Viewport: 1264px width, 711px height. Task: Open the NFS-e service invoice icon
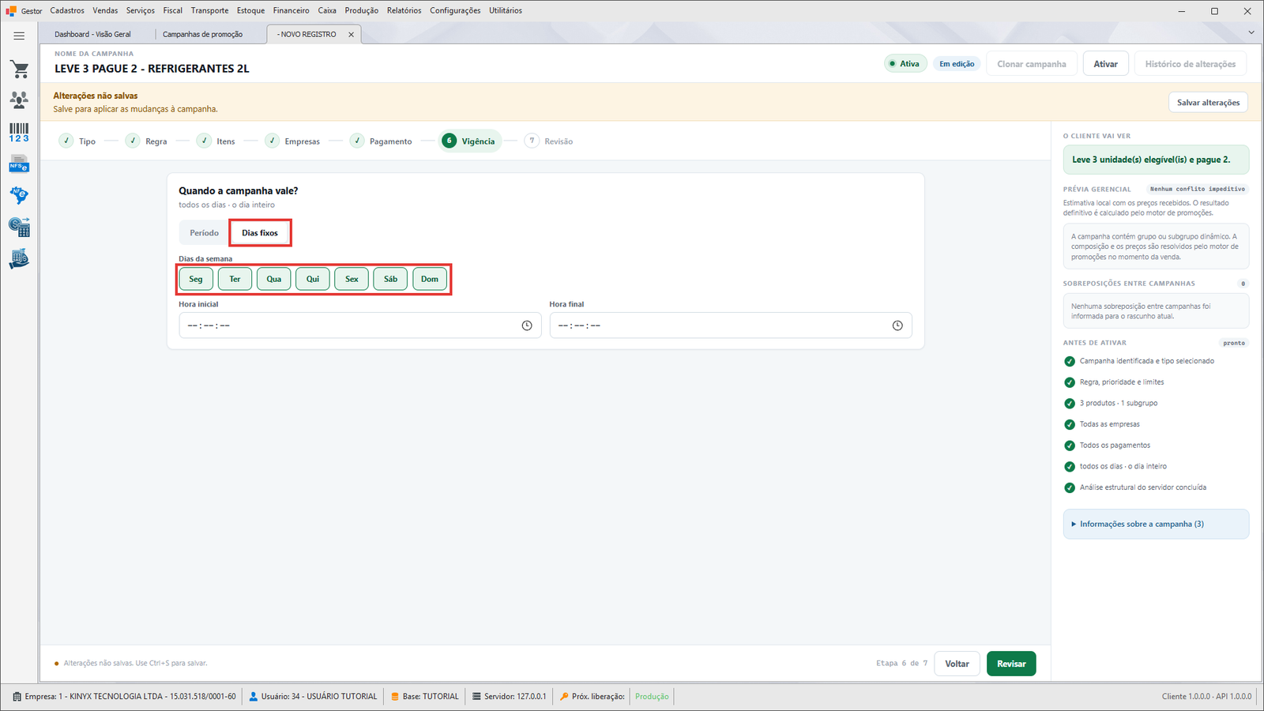click(x=19, y=164)
